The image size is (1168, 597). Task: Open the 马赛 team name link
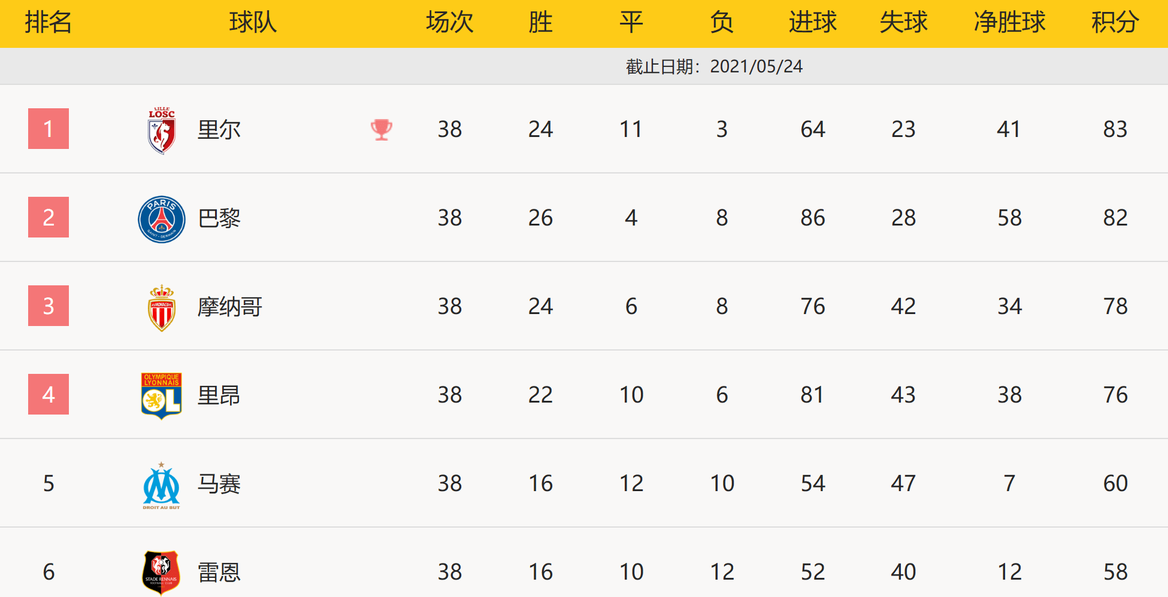[219, 483]
